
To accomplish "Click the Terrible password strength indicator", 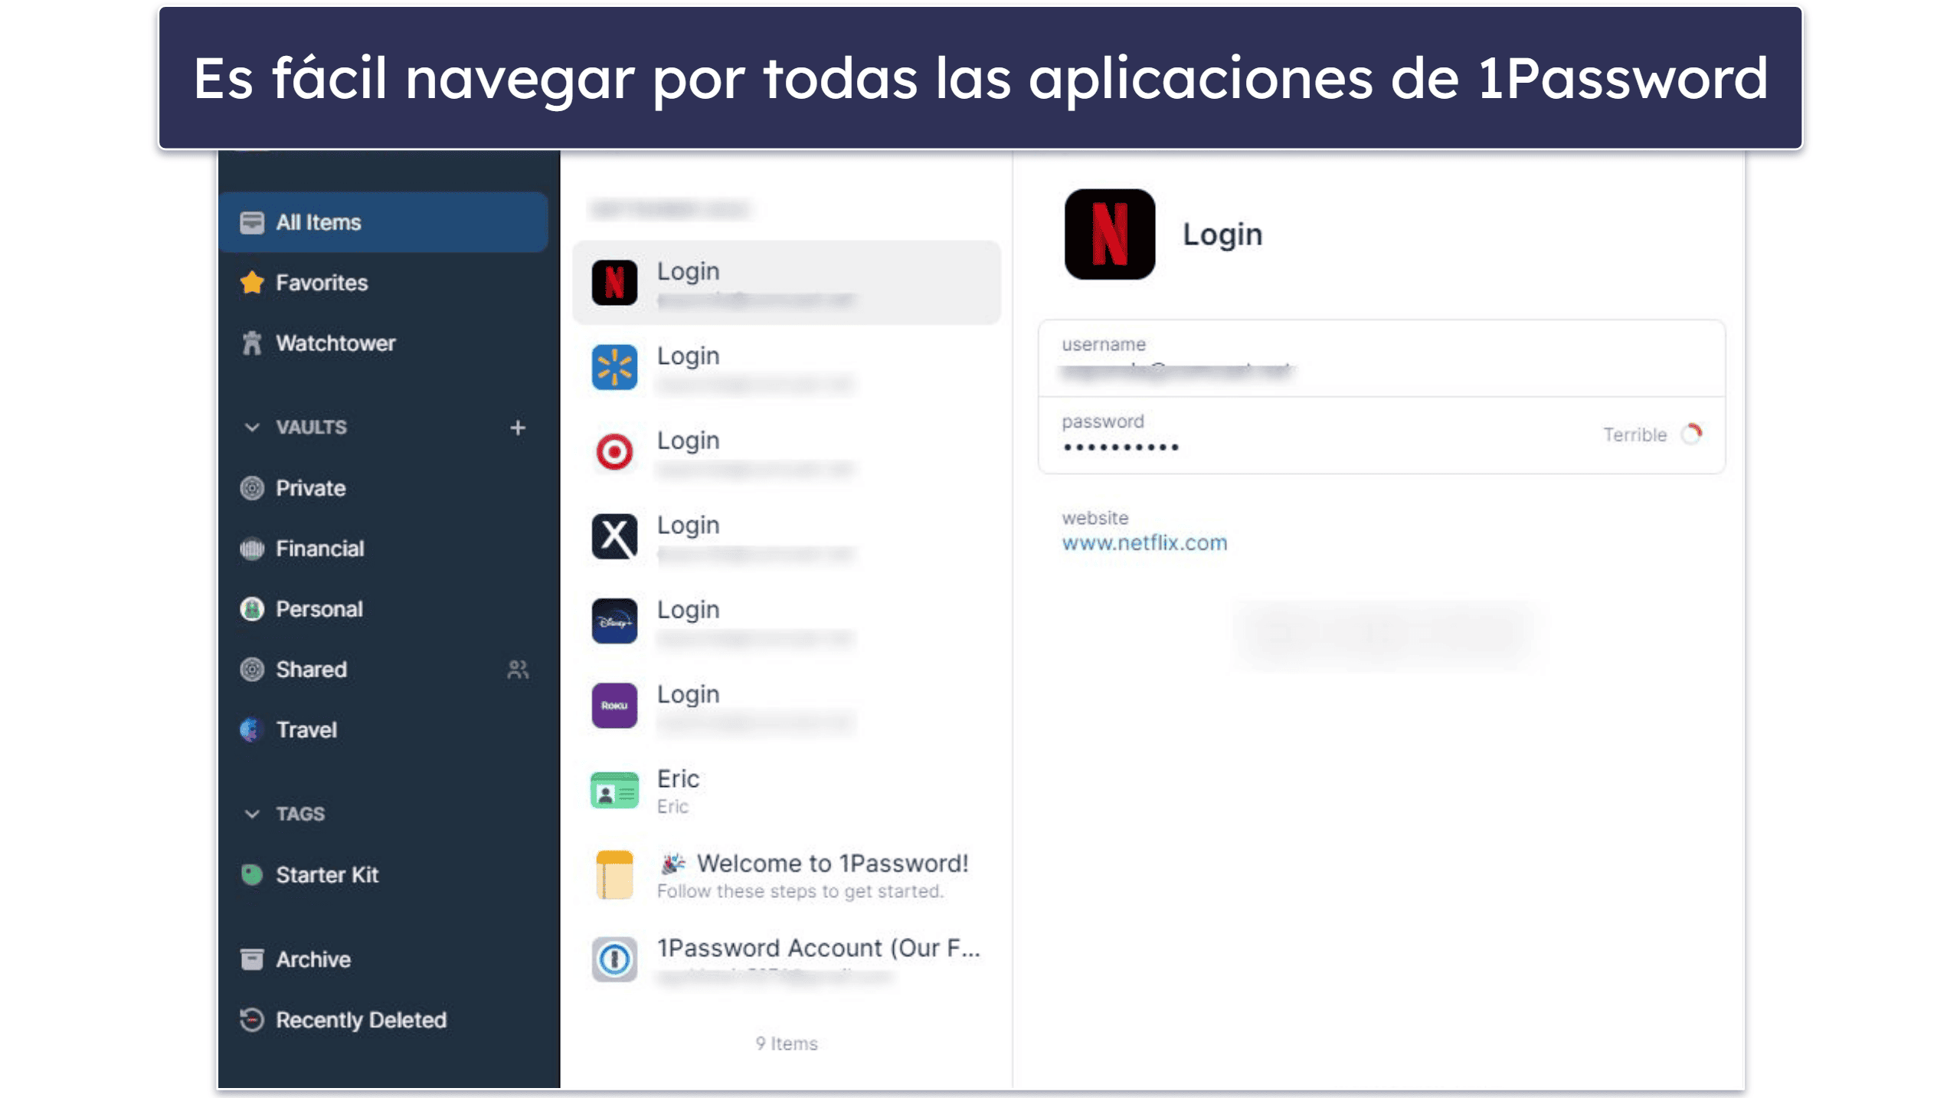I will coord(1652,434).
